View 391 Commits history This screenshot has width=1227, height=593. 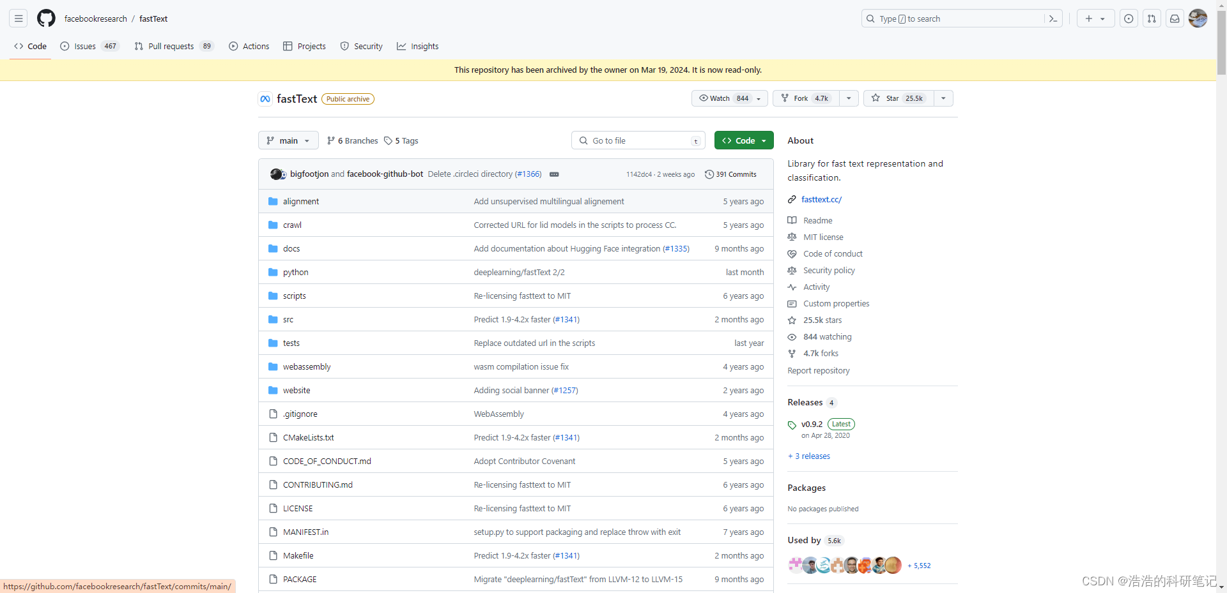tap(730, 174)
